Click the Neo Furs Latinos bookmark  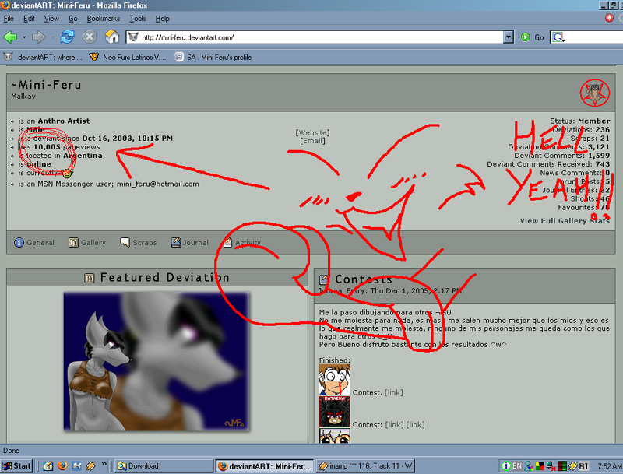click(x=128, y=57)
